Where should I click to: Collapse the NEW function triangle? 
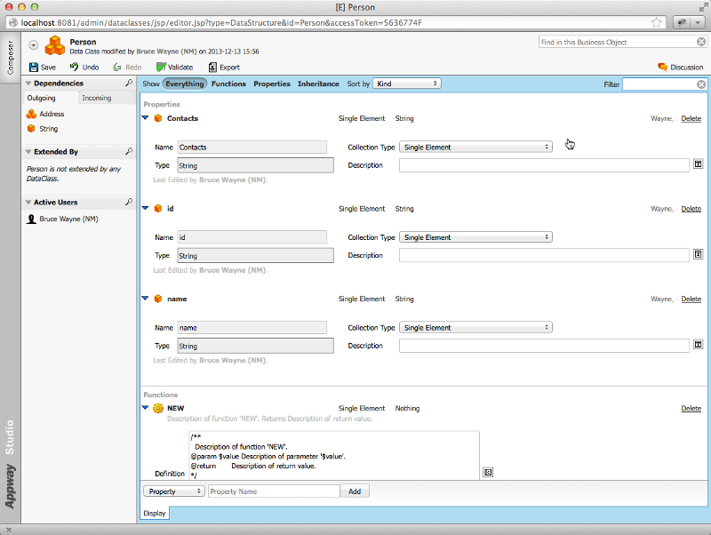(x=145, y=408)
